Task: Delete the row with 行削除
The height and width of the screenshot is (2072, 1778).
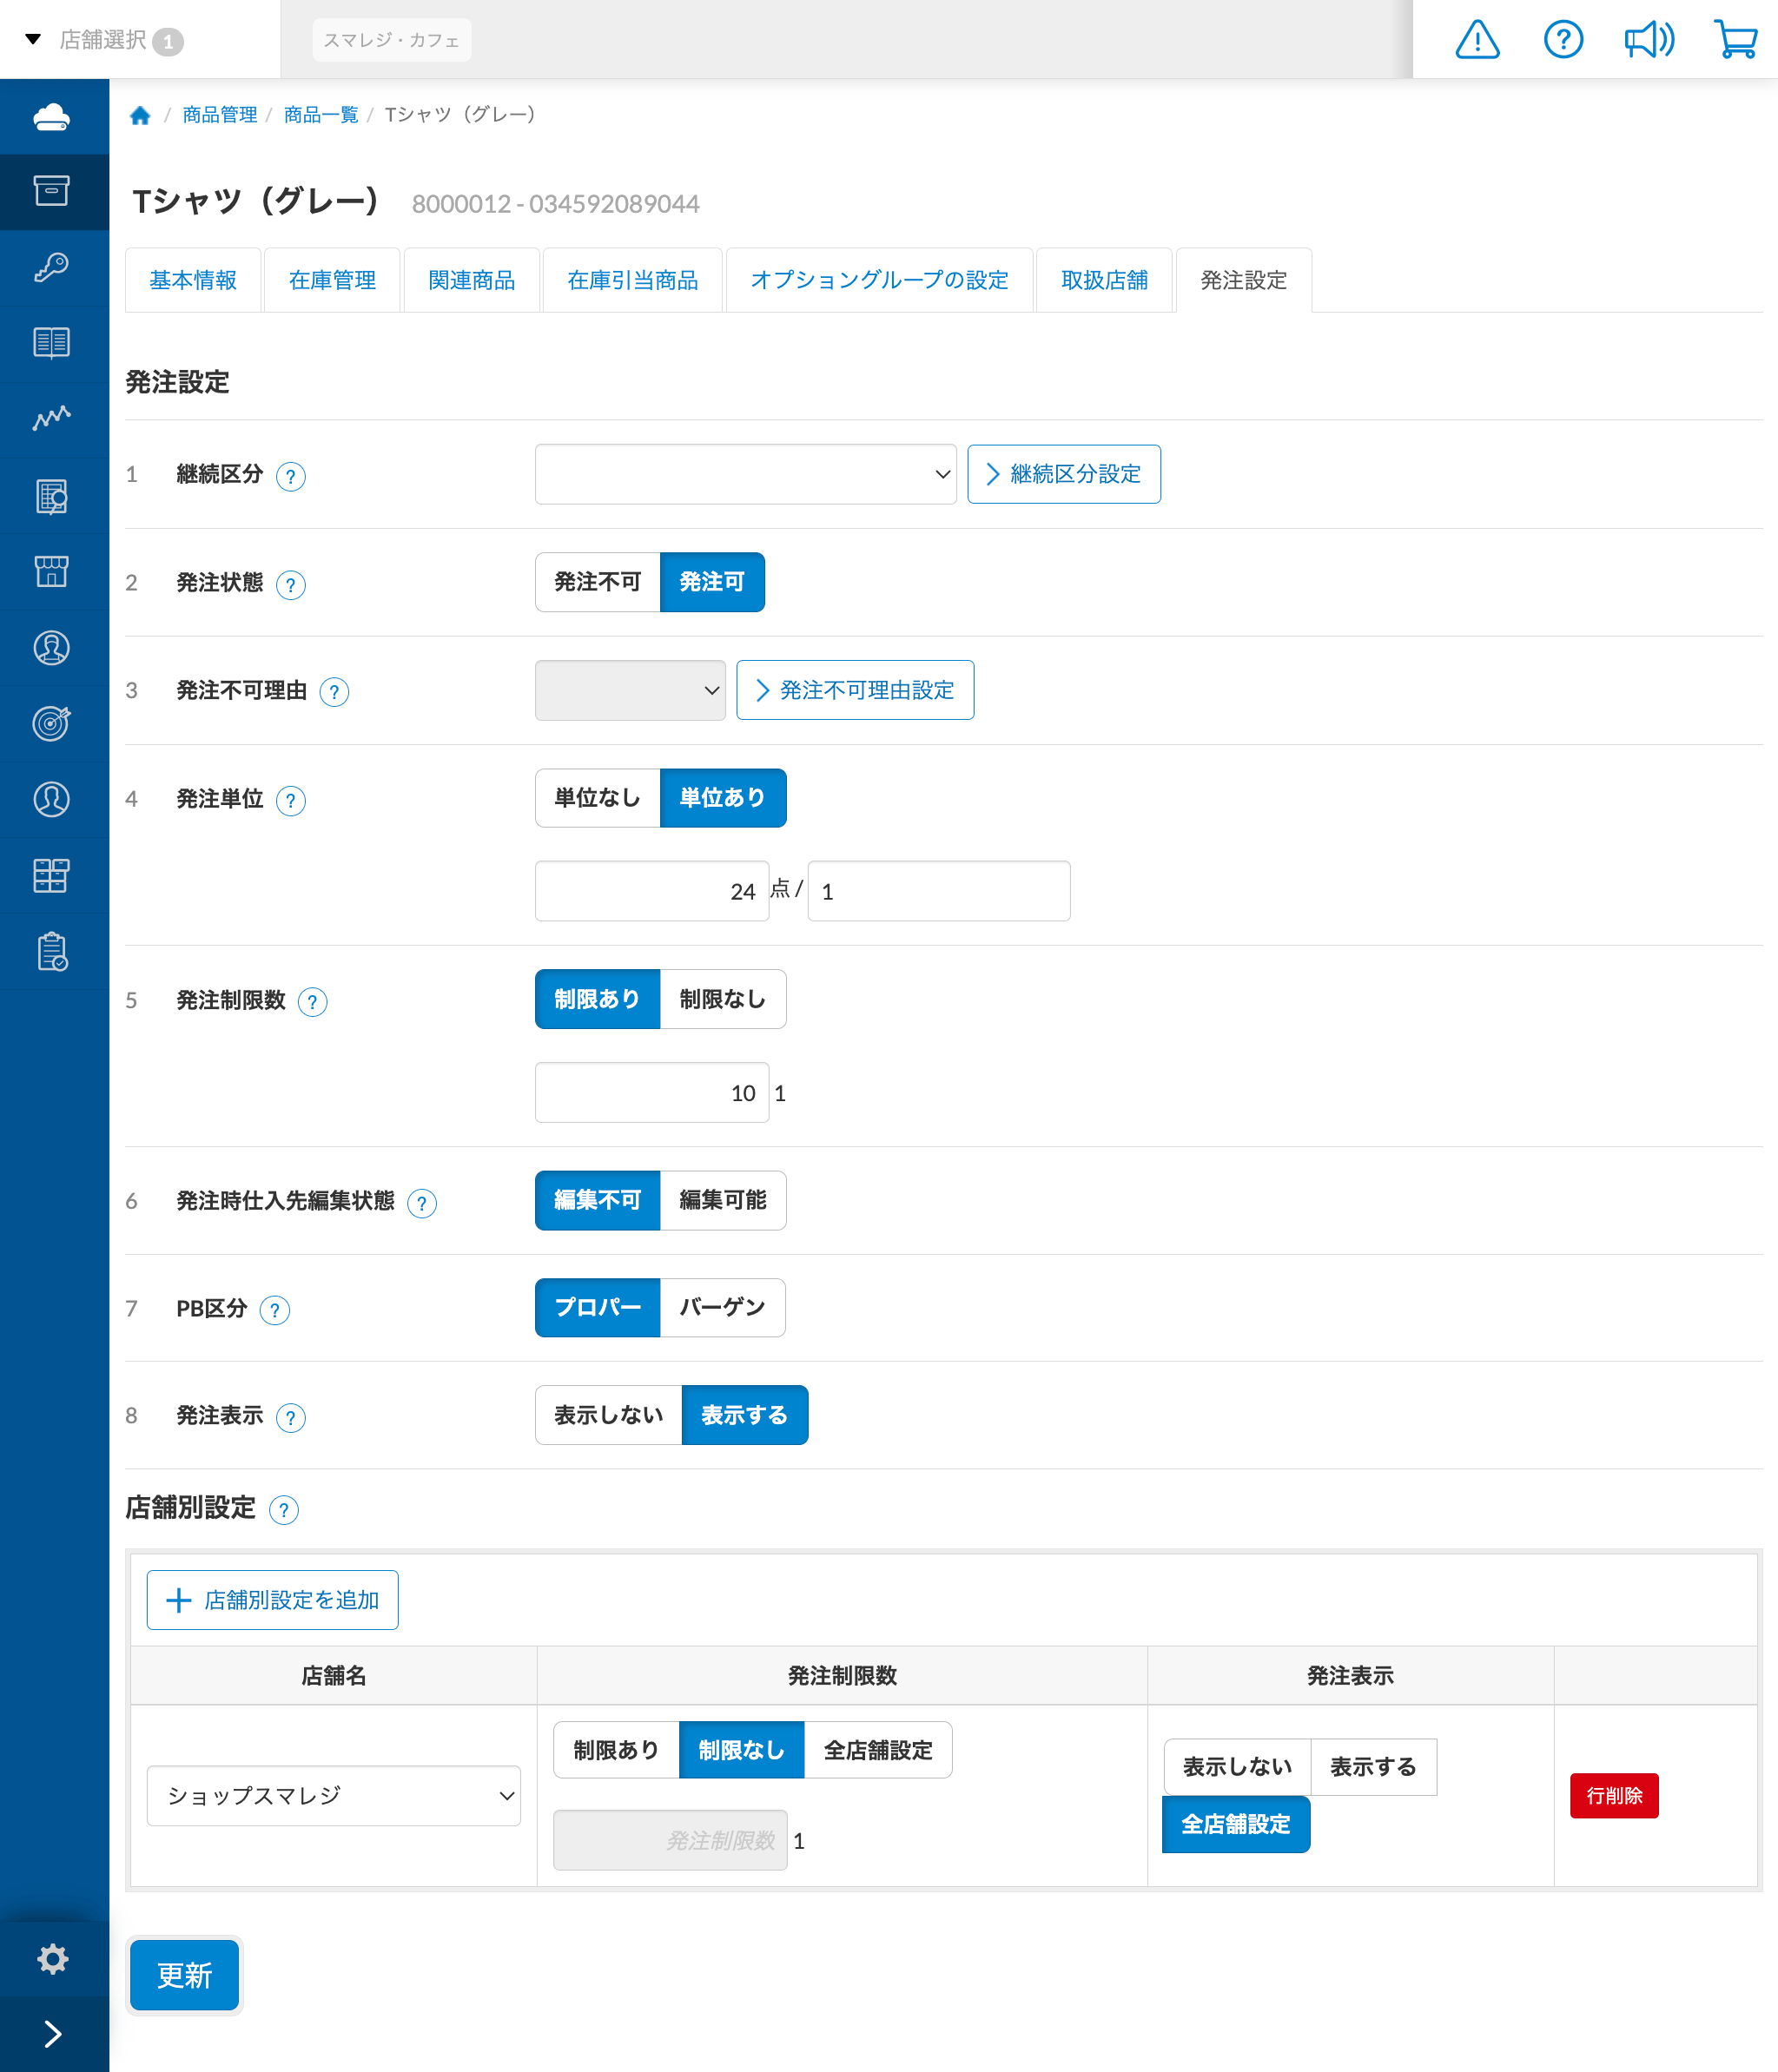Action: [x=1614, y=1796]
